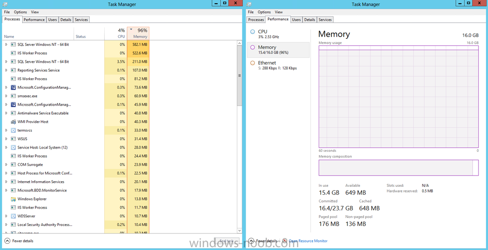Click the left Task Manager title bar icon

pos(5,4)
